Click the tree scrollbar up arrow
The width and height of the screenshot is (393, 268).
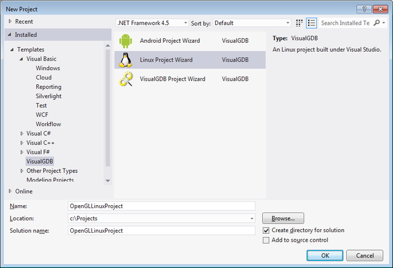108,45
